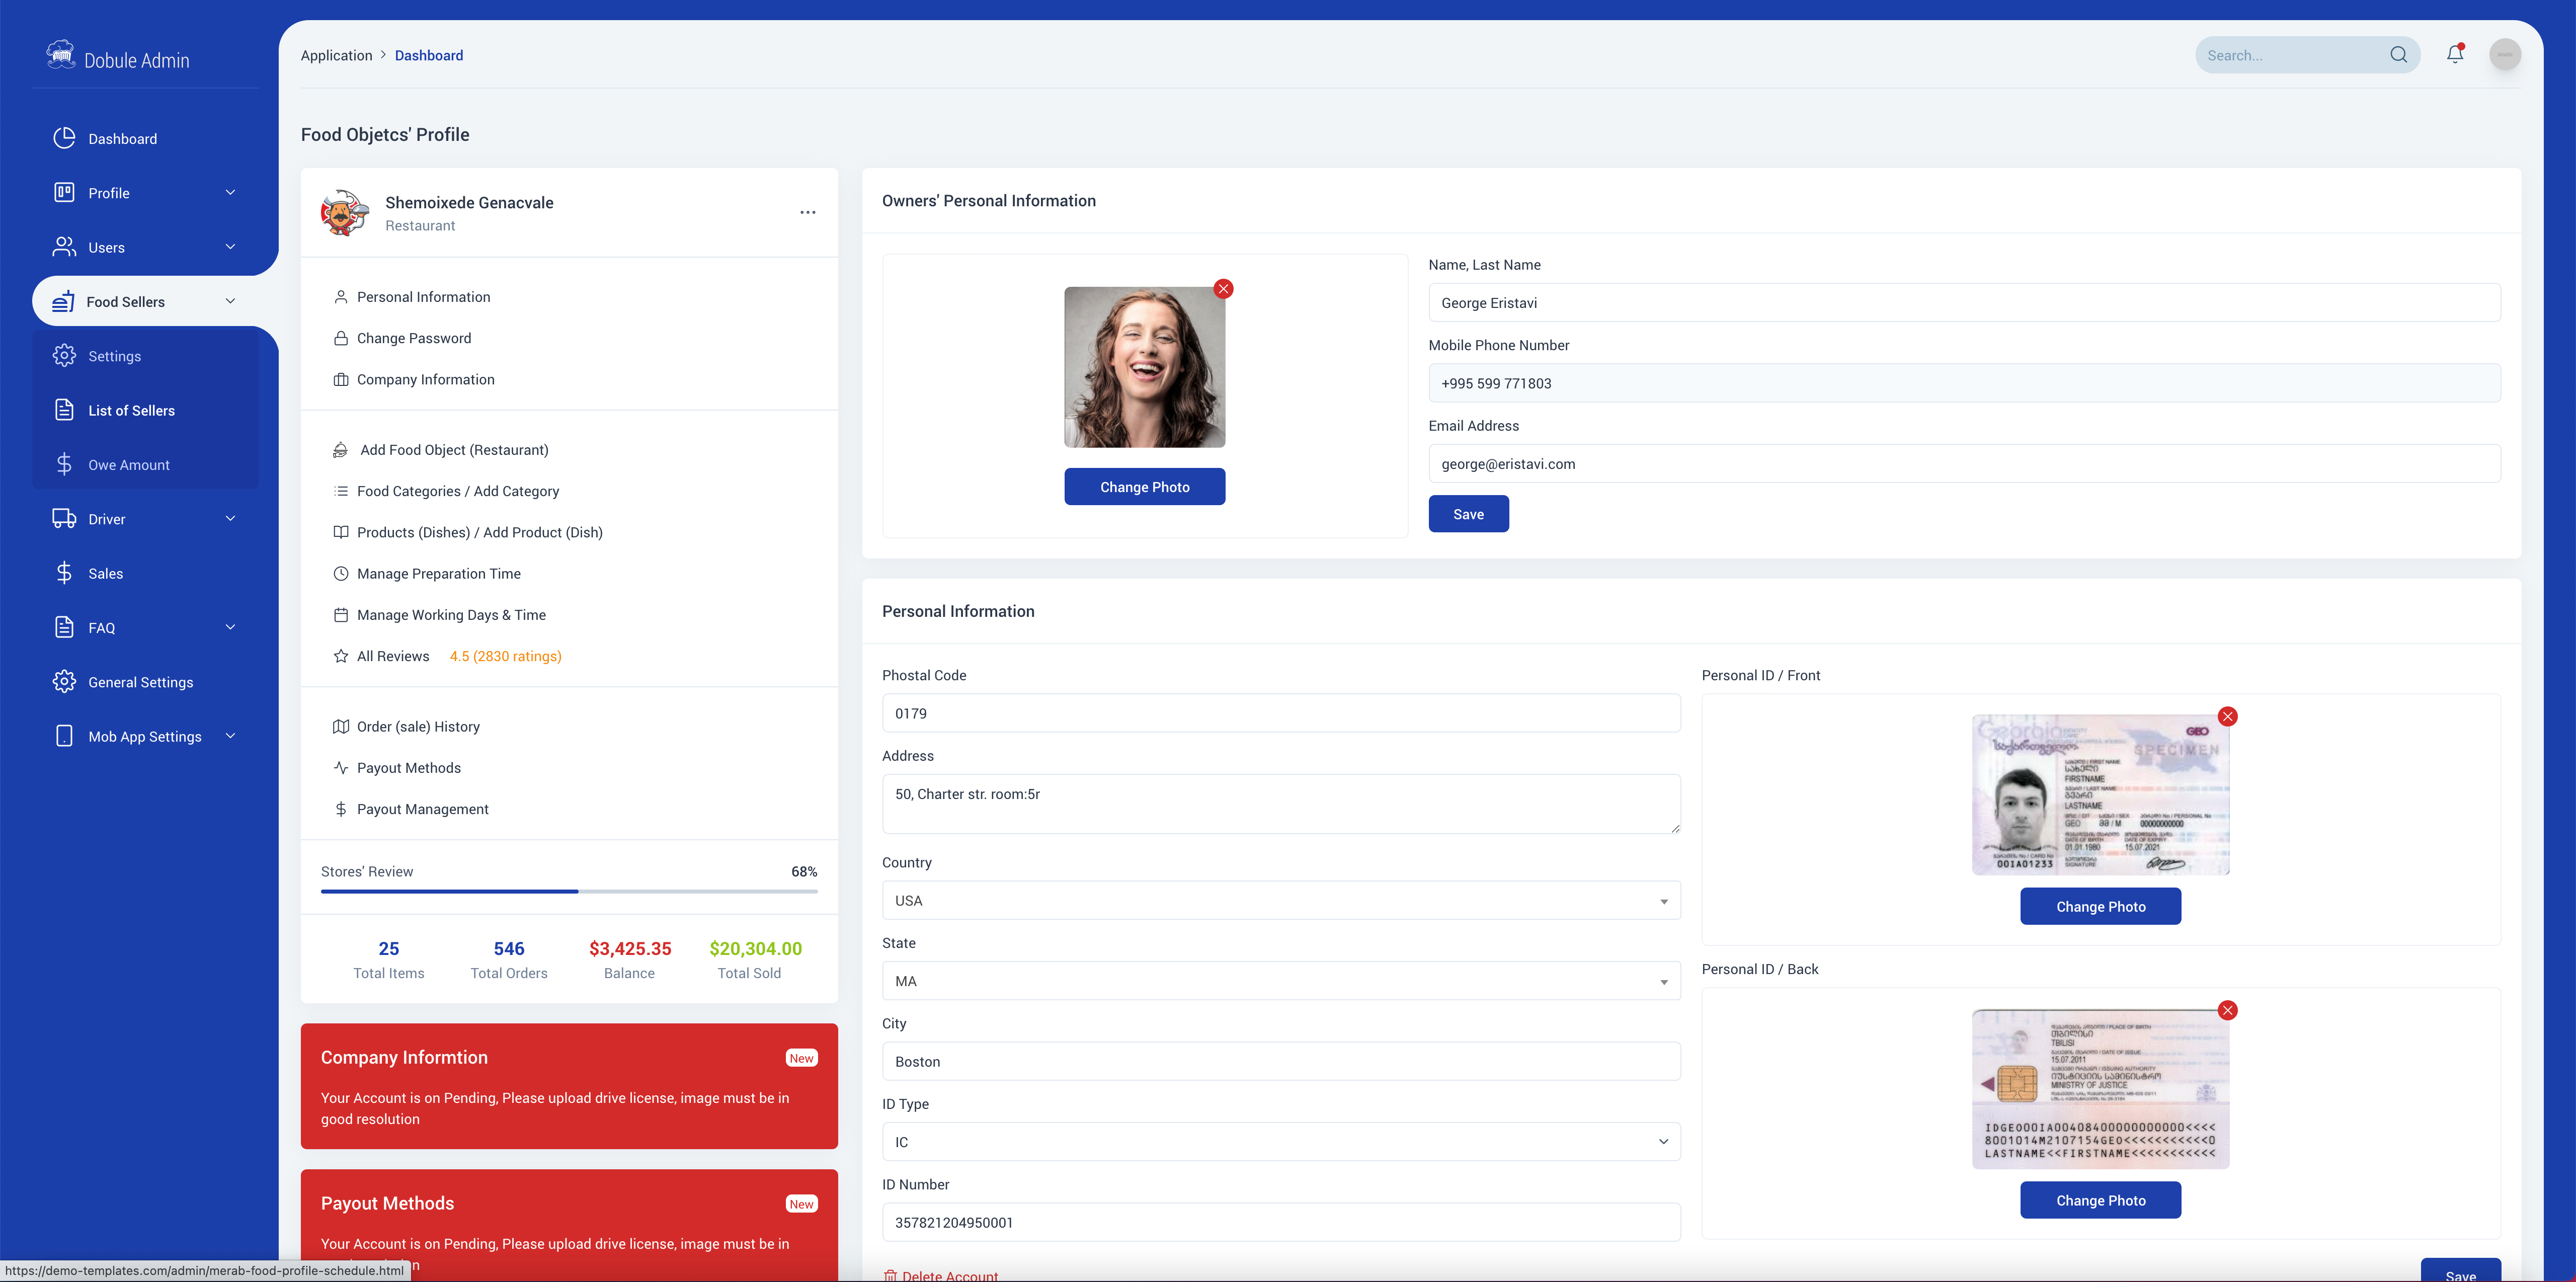This screenshot has width=2576, height=1282.
Task: Click the Address text area
Action: [x=1281, y=803]
